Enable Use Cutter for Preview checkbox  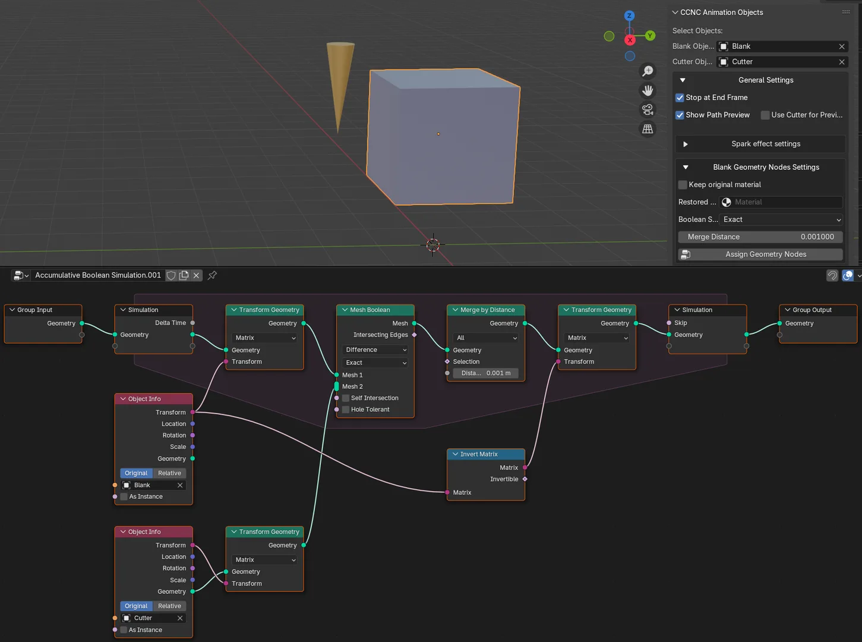765,115
